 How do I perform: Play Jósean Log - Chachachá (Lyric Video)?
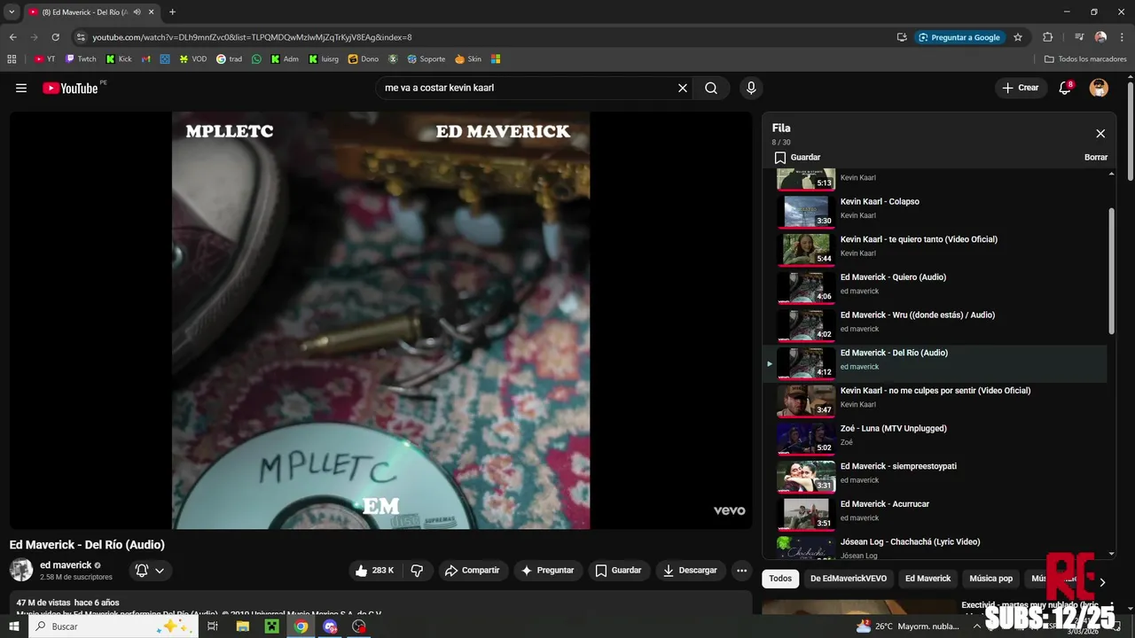[935, 549]
